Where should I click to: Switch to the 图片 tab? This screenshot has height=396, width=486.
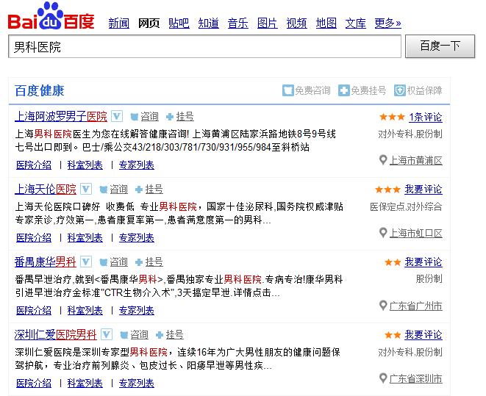[x=267, y=24]
